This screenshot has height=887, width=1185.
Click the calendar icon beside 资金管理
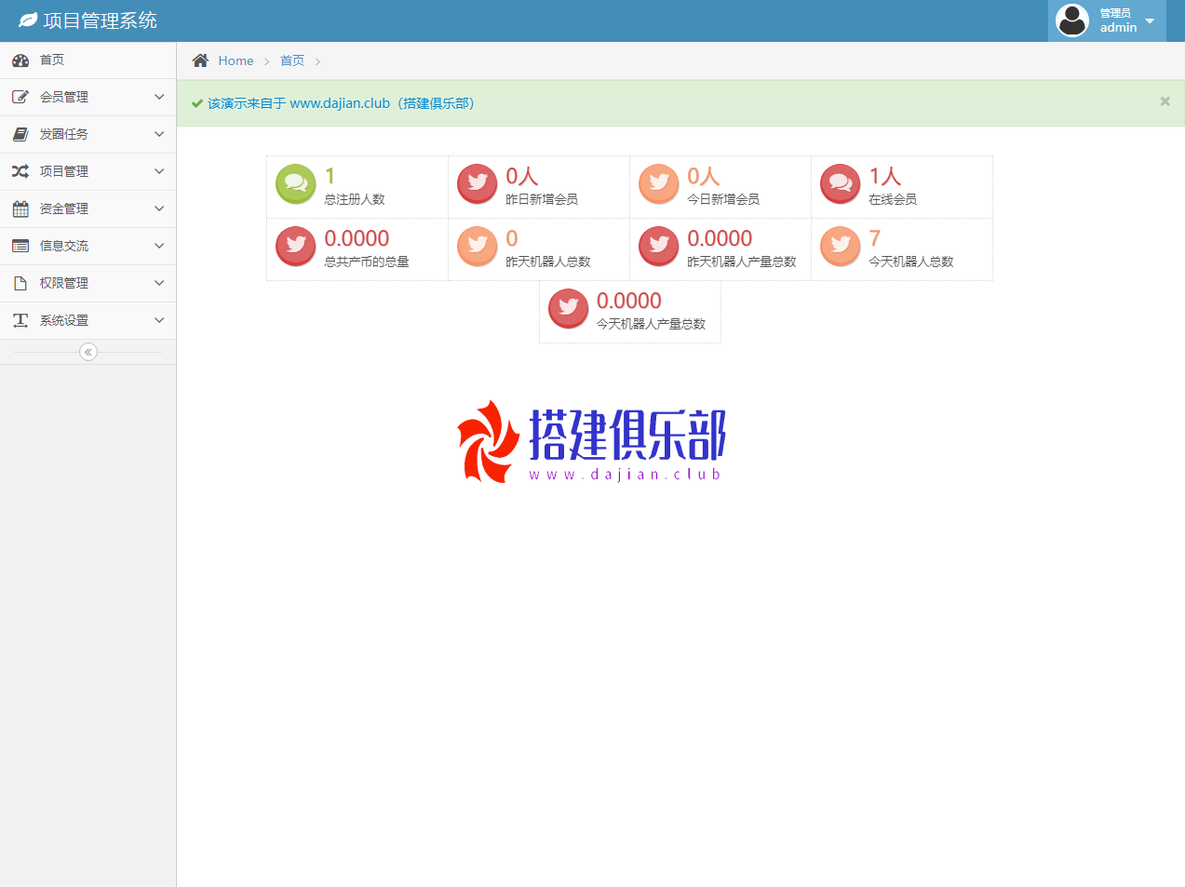point(20,208)
